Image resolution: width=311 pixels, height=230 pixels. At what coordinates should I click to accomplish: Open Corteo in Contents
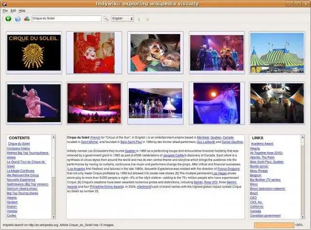12,215
